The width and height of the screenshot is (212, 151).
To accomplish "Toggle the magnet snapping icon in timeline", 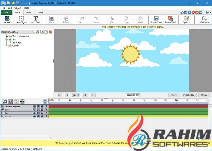I will tap(11, 102).
